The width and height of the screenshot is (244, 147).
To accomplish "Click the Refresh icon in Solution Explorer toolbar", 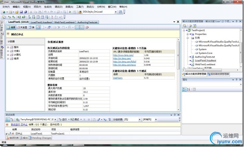I will click(195, 26).
